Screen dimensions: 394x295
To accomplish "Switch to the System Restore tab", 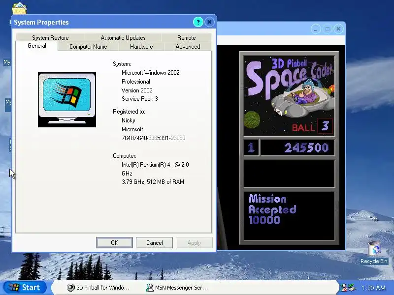I will 50,38.
